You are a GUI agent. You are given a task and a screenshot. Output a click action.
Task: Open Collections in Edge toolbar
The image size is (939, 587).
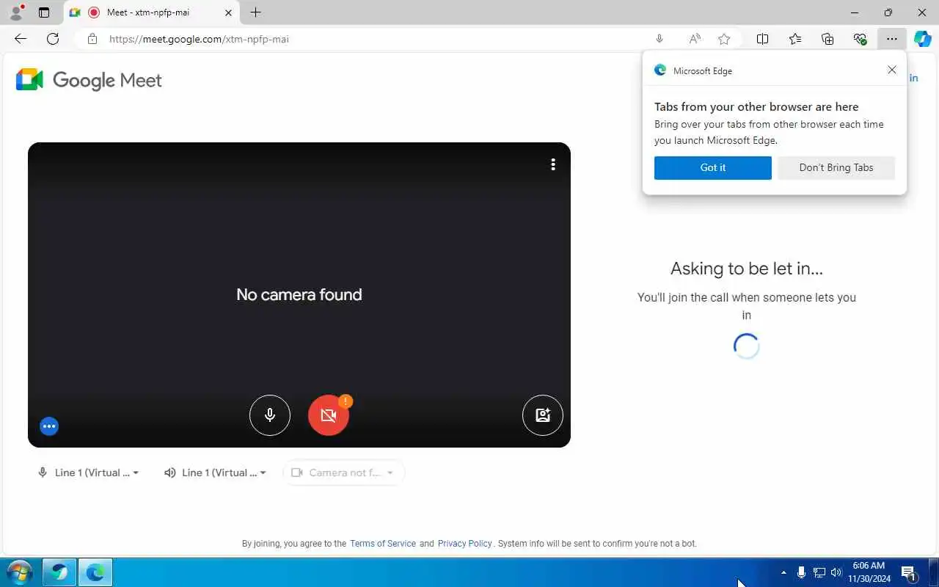[x=827, y=39]
